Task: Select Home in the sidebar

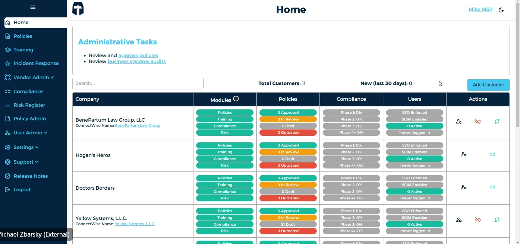Action: 21,22
